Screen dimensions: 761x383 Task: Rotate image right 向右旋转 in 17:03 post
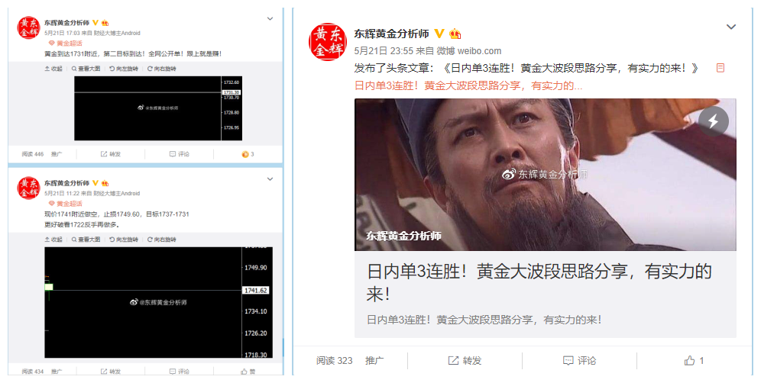point(162,69)
